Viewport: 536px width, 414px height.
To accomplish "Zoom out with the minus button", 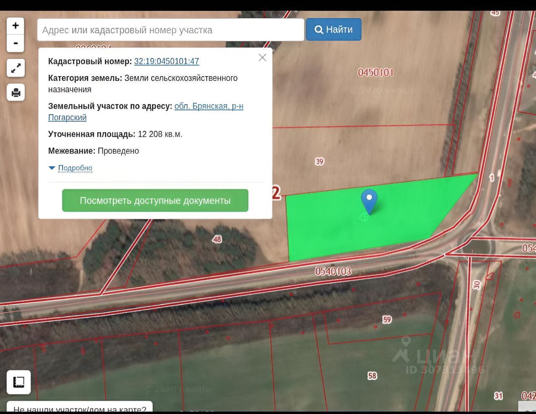I will (x=15, y=43).
